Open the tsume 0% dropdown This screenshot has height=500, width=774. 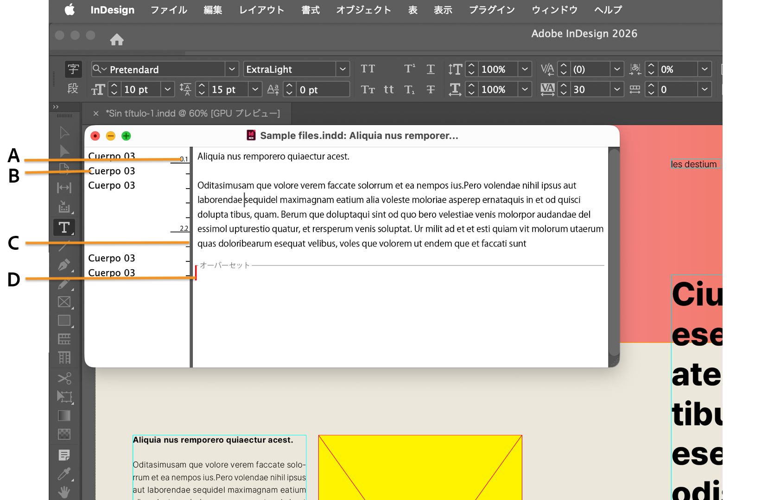(704, 69)
